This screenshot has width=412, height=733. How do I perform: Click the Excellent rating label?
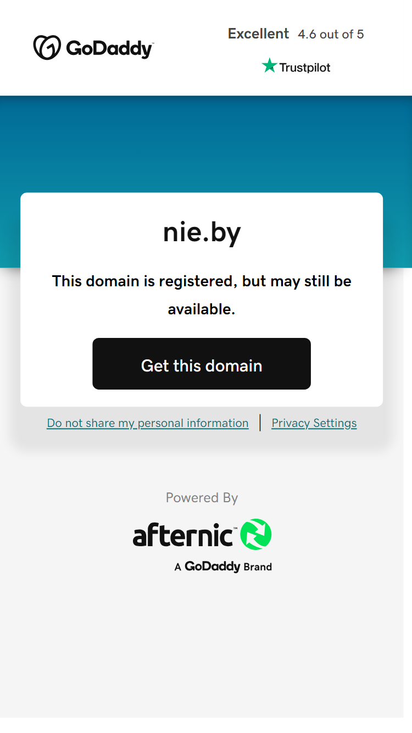click(x=258, y=34)
